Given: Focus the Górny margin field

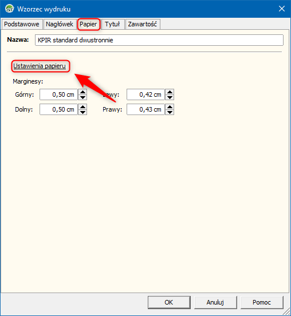Looking at the screenshot, I should (x=58, y=94).
